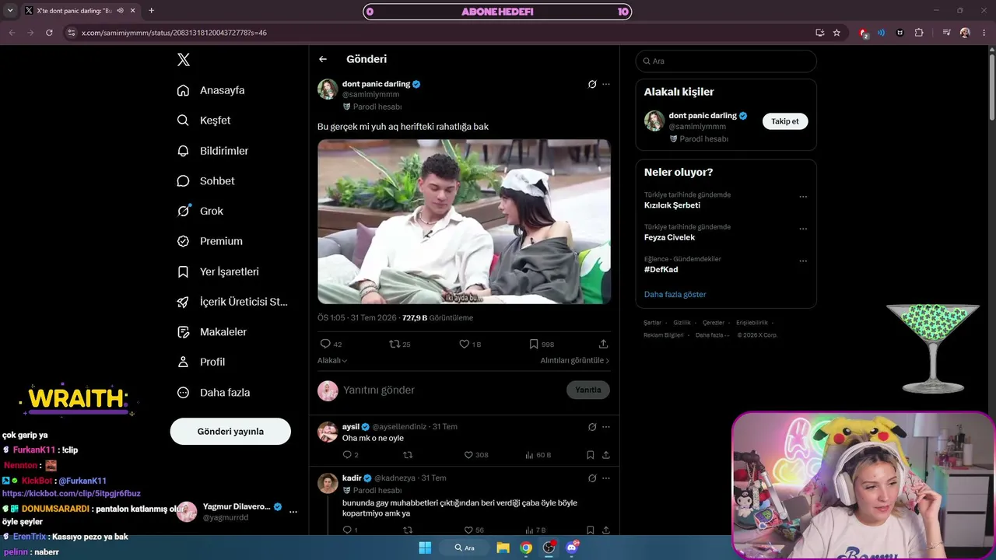Open more options on kadir's reply

[606, 478]
